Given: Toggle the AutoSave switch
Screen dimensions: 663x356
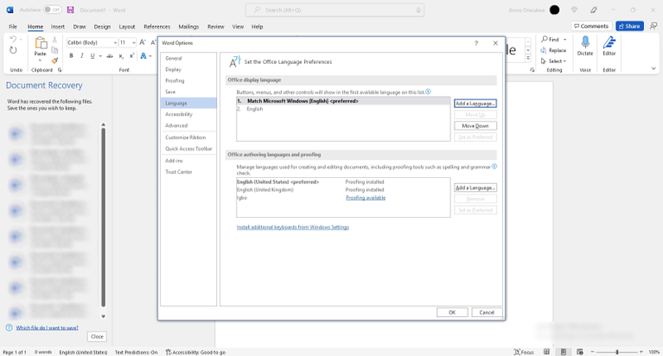Looking at the screenshot, I should click(x=53, y=10).
